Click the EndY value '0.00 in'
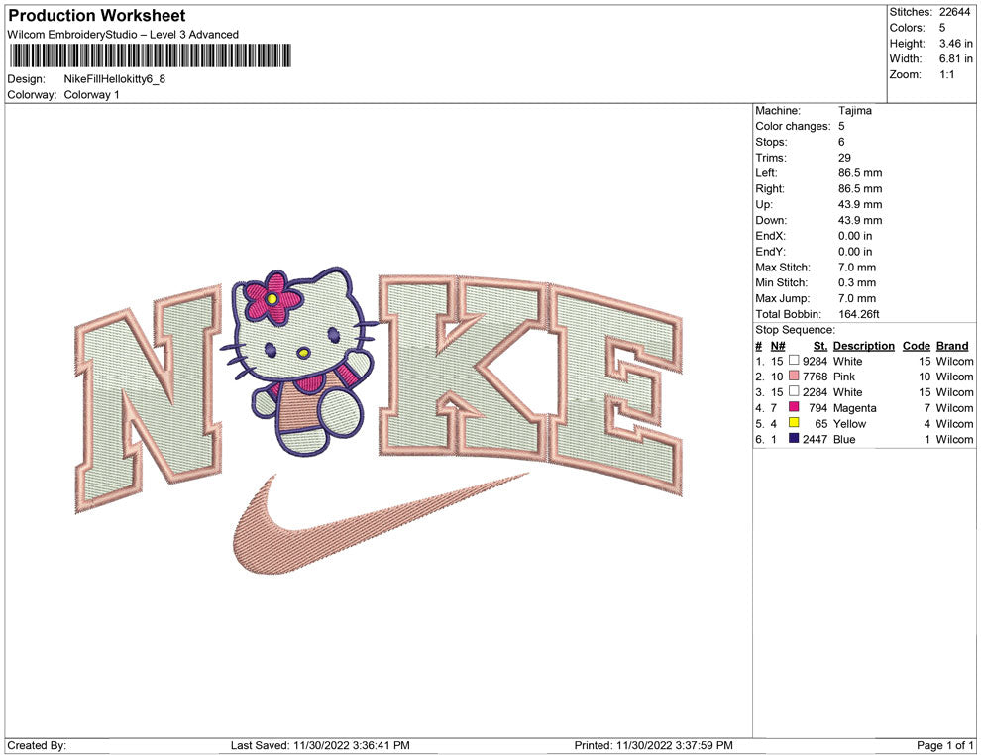The width and height of the screenshot is (981, 755). (x=855, y=252)
